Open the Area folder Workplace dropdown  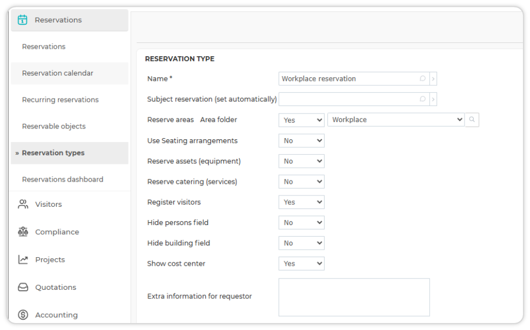[396, 120]
